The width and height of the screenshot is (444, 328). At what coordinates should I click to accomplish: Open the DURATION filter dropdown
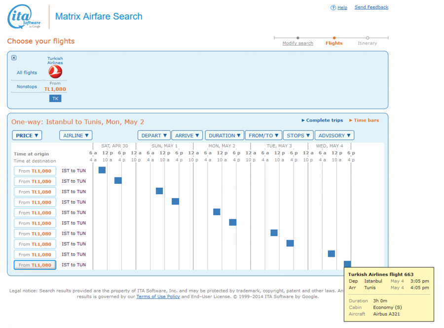224,135
